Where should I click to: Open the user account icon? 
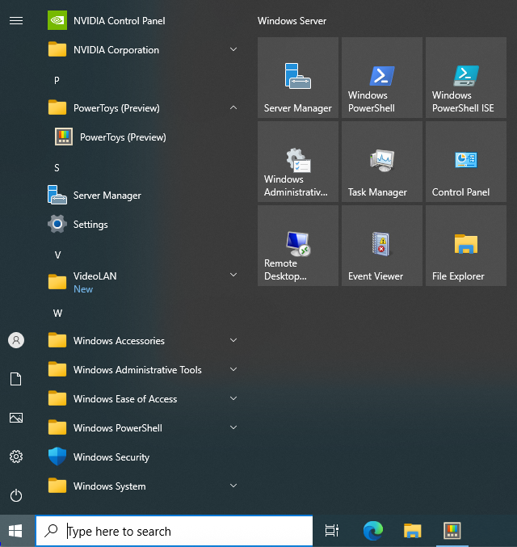point(16,340)
